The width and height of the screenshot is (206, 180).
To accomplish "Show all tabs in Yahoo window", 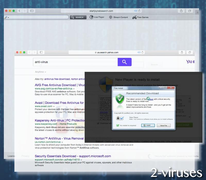I will pos(190,52).
